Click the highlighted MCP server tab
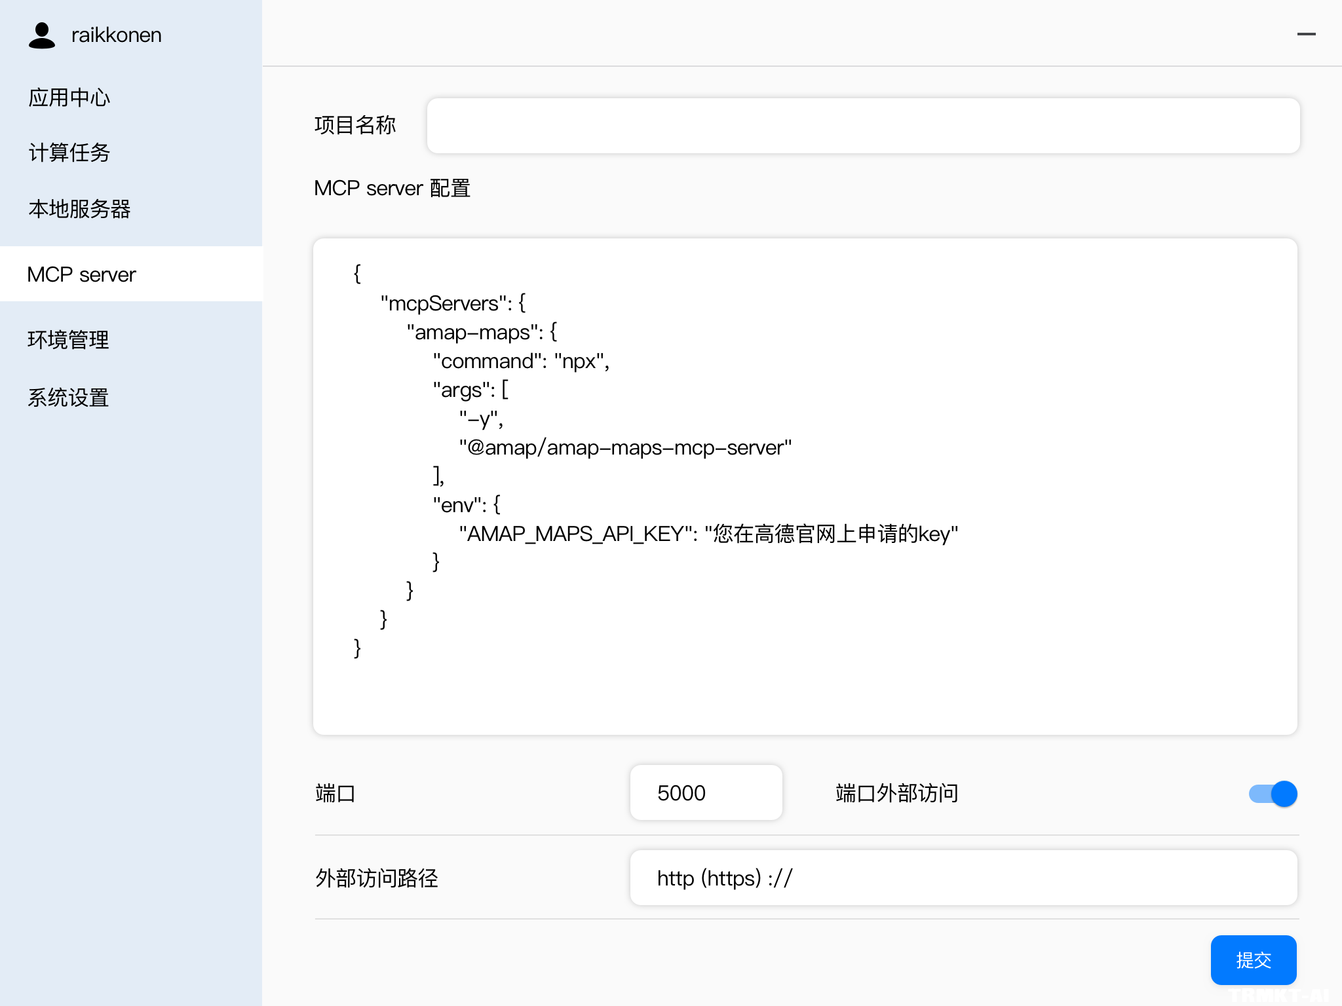Viewport: 1342px width, 1006px height. coord(81,274)
